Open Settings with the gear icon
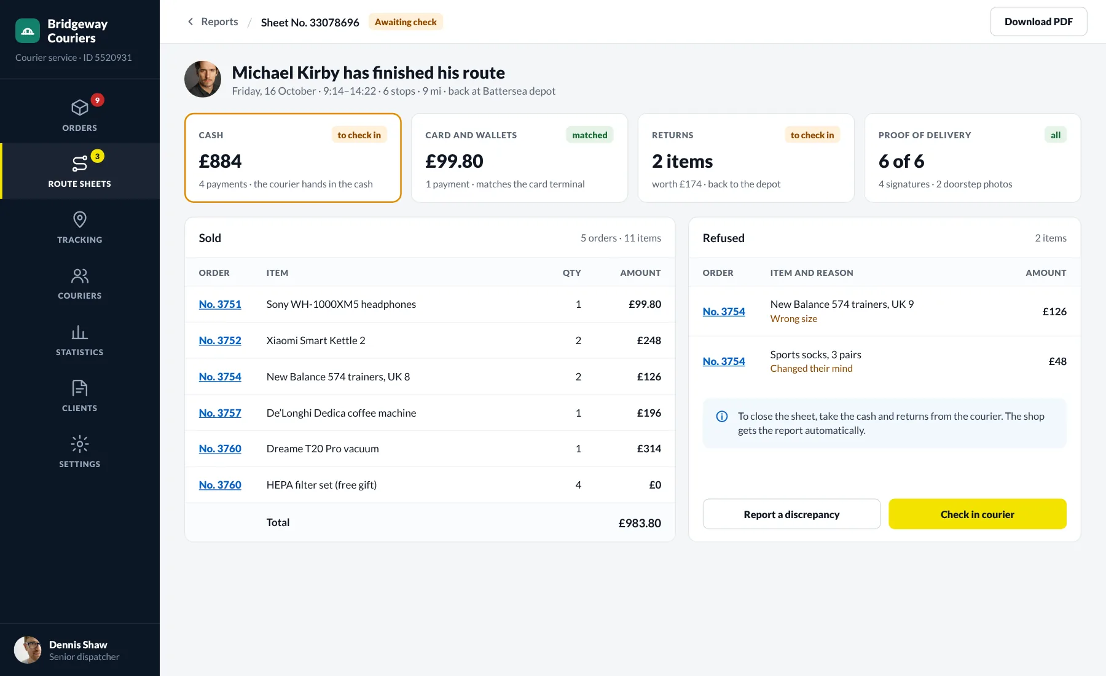Viewport: 1106px width, 676px height. click(80, 444)
